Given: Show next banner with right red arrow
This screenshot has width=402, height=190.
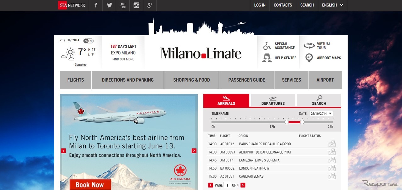Looking at the screenshot, I should coord(194,151).
